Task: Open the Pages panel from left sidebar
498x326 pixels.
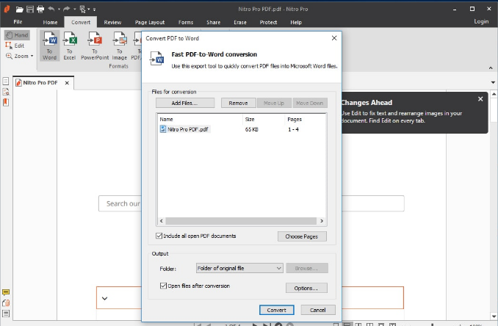Action: tap(6, 81)
